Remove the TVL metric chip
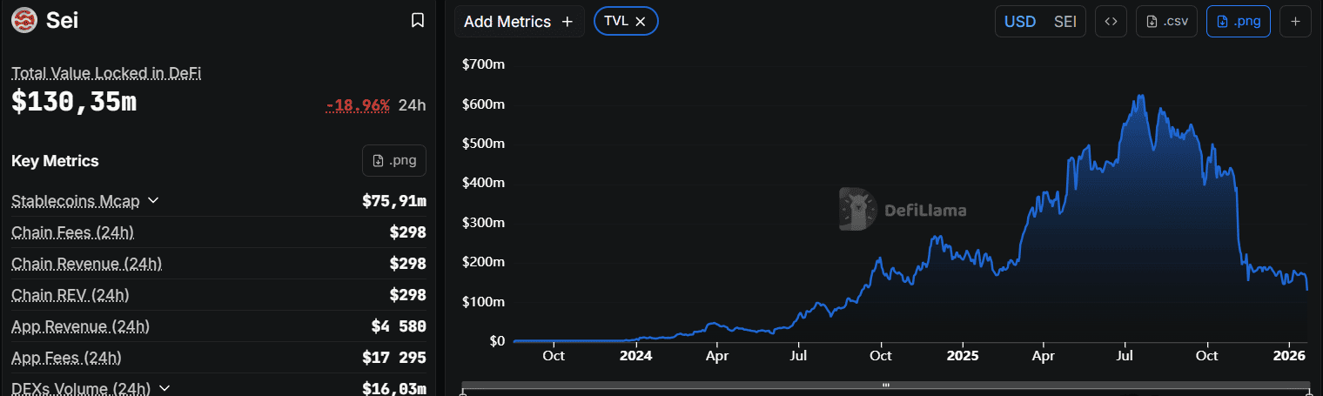Screen dimensions: 1323x396 click(x=641, y=22)
